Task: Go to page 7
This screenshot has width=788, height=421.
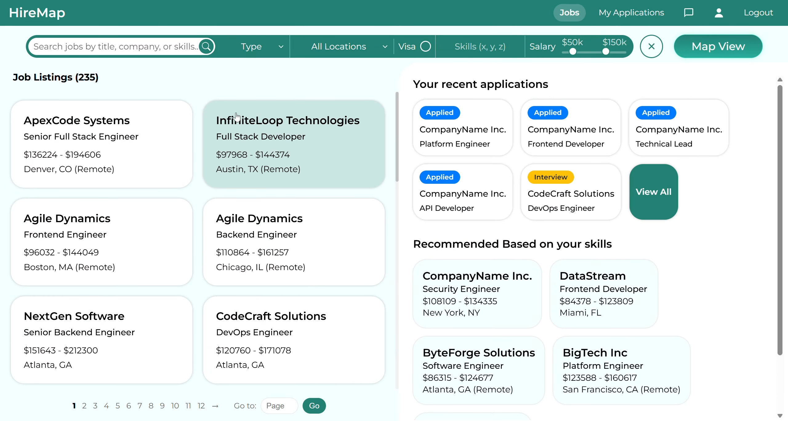Action: pyautogui.click(x=140, y=406)
